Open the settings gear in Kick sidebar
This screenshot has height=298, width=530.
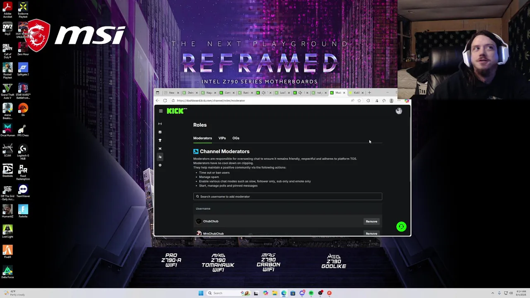160,165
